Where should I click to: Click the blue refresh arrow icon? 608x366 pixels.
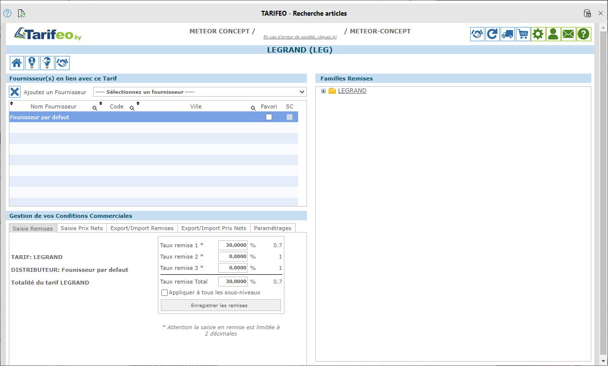pyautogui.click(x=492, y=34)
